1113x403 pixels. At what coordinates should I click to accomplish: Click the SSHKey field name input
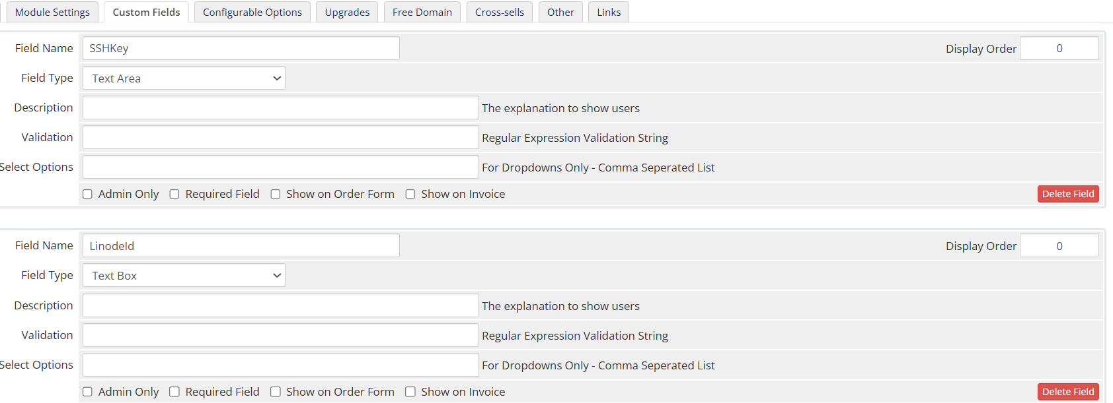click(x=241, y=48)
